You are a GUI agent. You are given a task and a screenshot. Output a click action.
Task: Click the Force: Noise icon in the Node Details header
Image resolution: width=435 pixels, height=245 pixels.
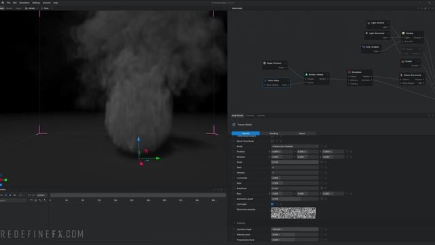click(x=234, y=125)
